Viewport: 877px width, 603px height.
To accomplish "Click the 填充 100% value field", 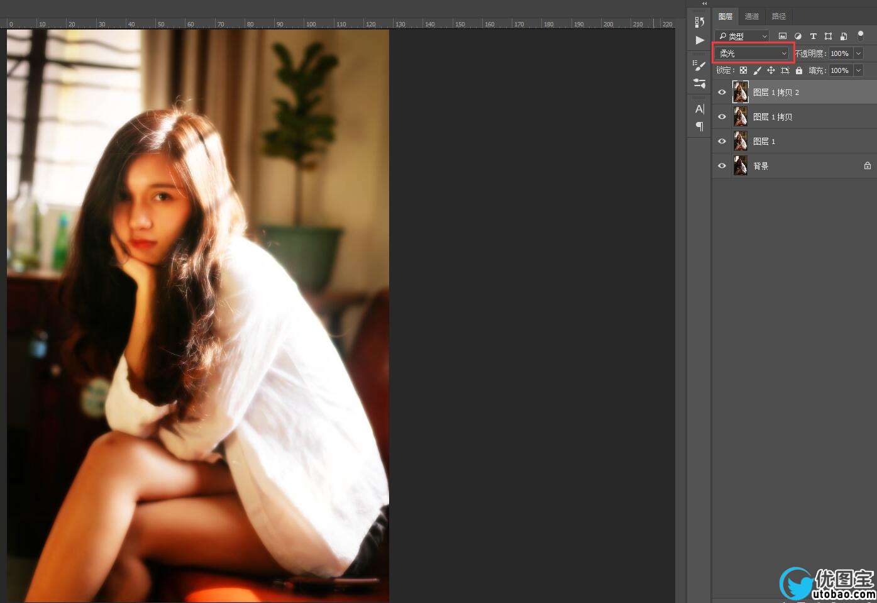I will click(841, 70).
